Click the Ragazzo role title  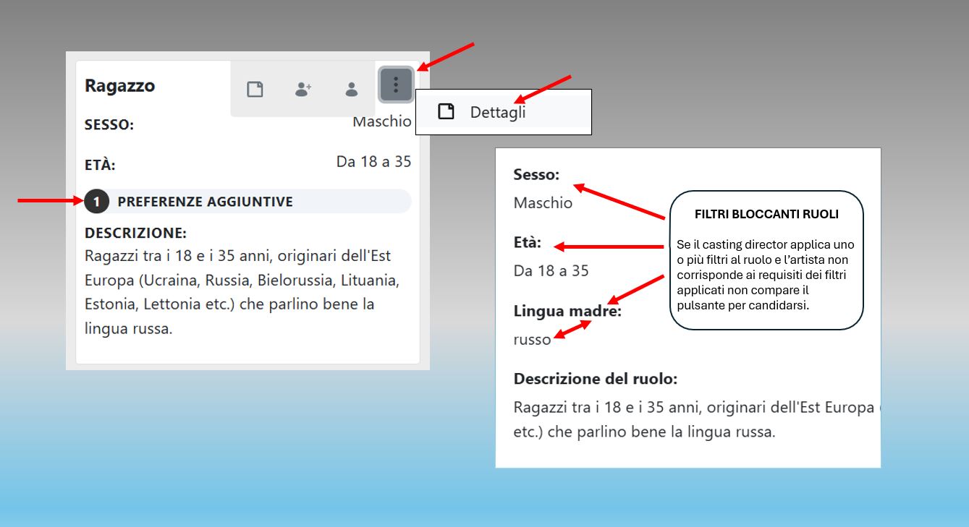tap(119, 85)
